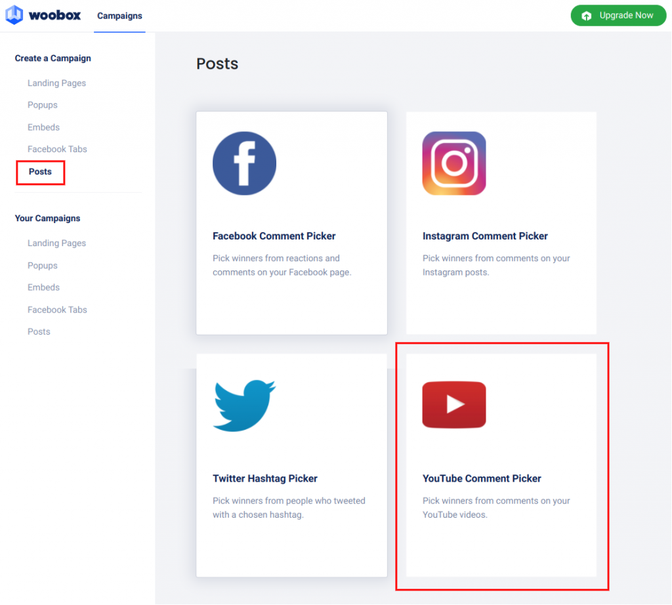This screenshot has height=605, width=672.
Task: Open Posts under Your Campaigns
Action: [x=39, y=331]
